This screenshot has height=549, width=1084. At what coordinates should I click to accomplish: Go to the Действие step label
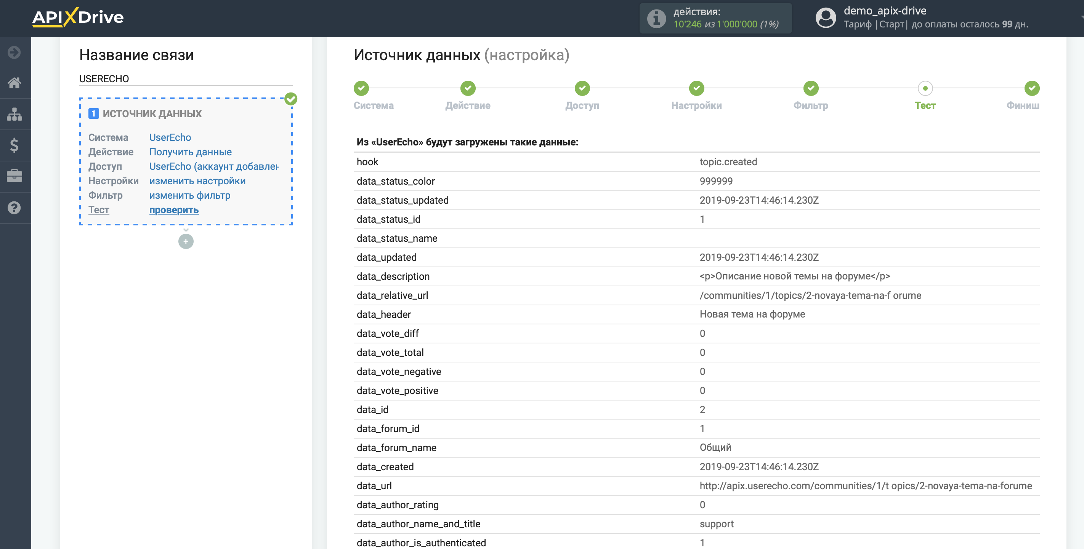click(x=468, y=105)
